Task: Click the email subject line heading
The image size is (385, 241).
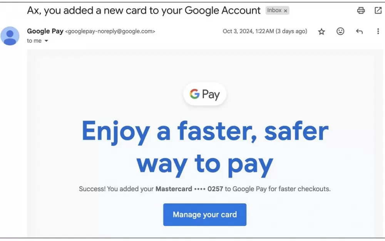Action: 144,10
